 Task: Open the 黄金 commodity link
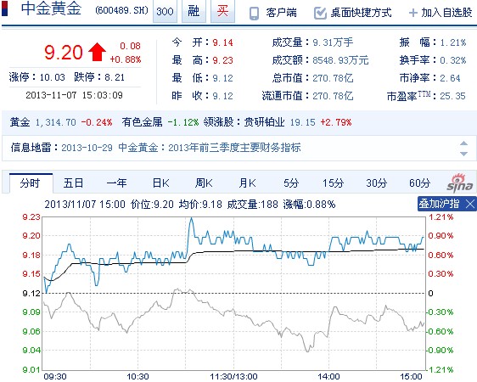[20, 122]
